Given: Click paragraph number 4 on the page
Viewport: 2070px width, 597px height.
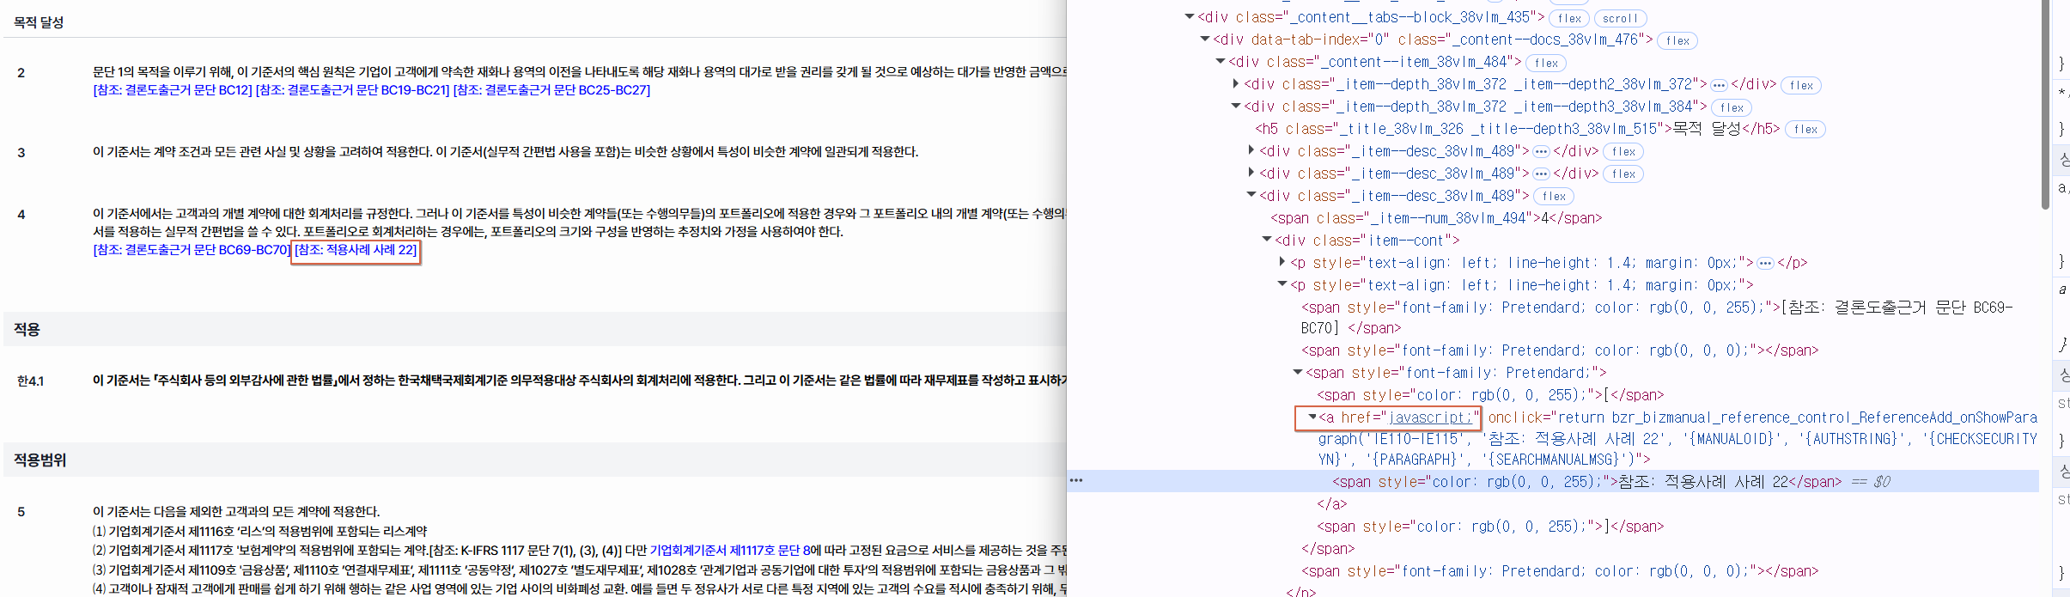Looking at the screenshot, I should (21, 215).
